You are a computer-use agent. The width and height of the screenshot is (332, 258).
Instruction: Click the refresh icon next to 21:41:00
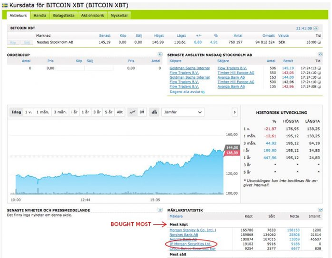click(x=316, y=28)
